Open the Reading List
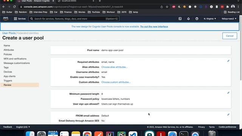The width and height of the screenshot is (242, 136). [x=232, y=12]
